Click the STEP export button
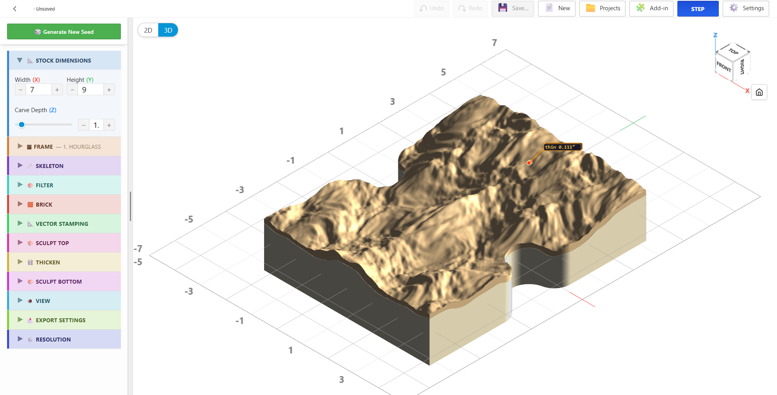777x395 pixels. (x=698, y=9)
